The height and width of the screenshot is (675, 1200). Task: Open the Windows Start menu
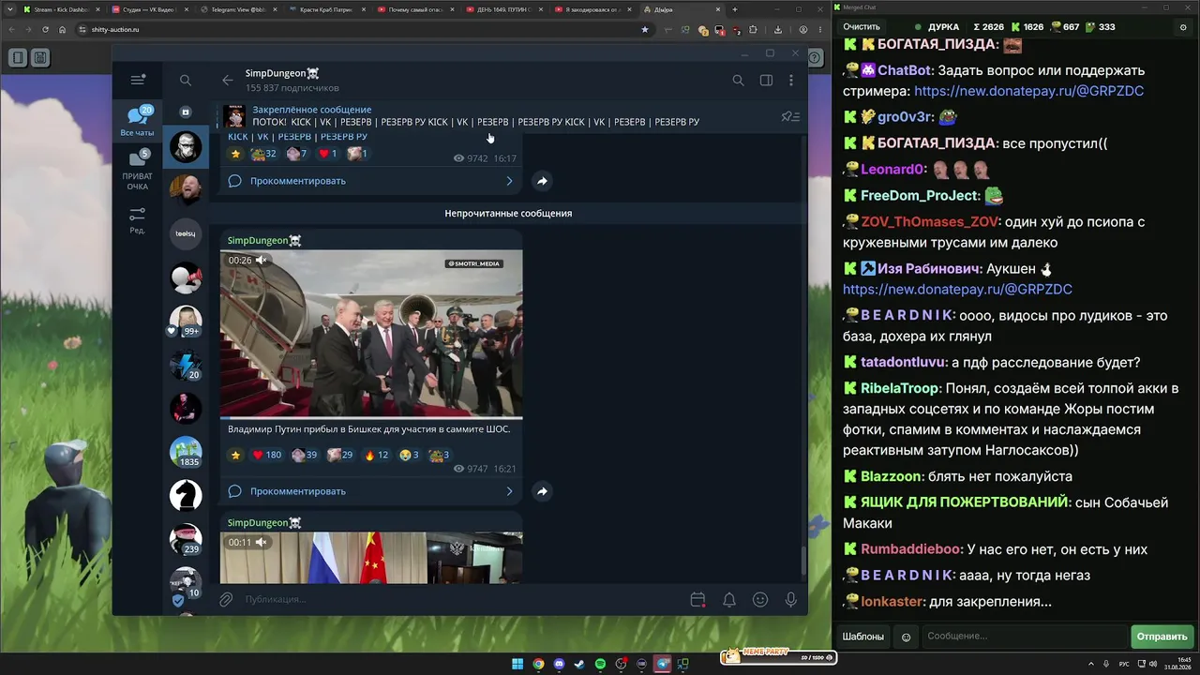(517, 665)
